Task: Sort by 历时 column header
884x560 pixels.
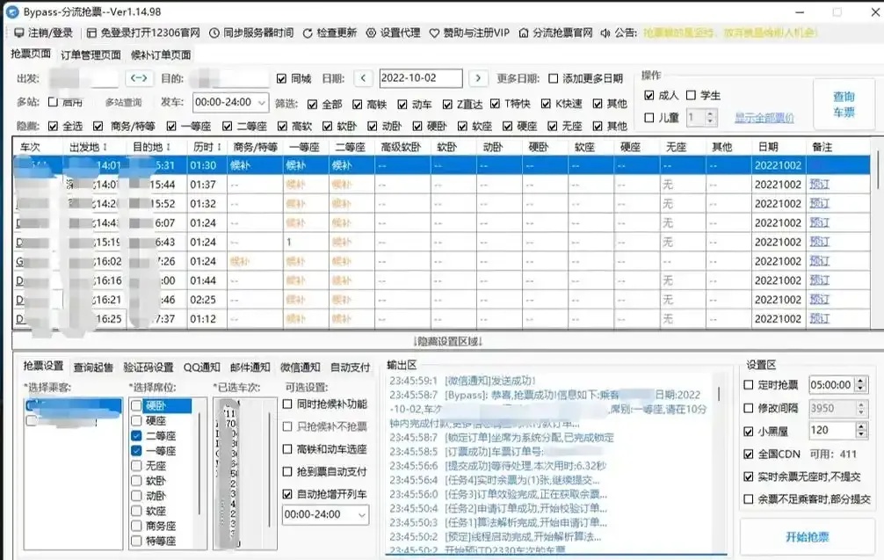Action: (x=207, y=147)
